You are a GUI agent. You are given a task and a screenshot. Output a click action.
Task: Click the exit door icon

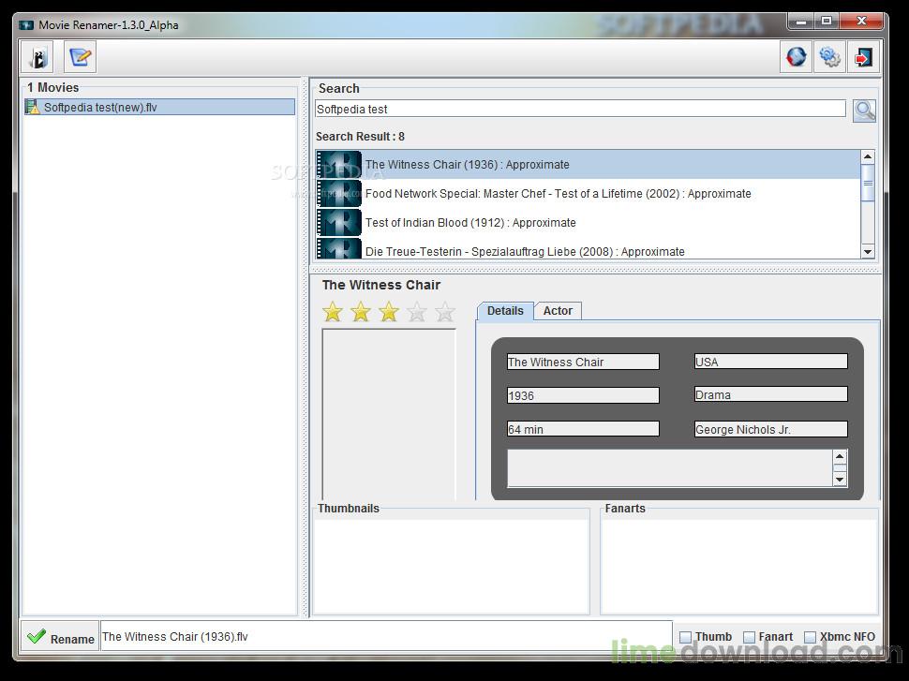[864, 57]
